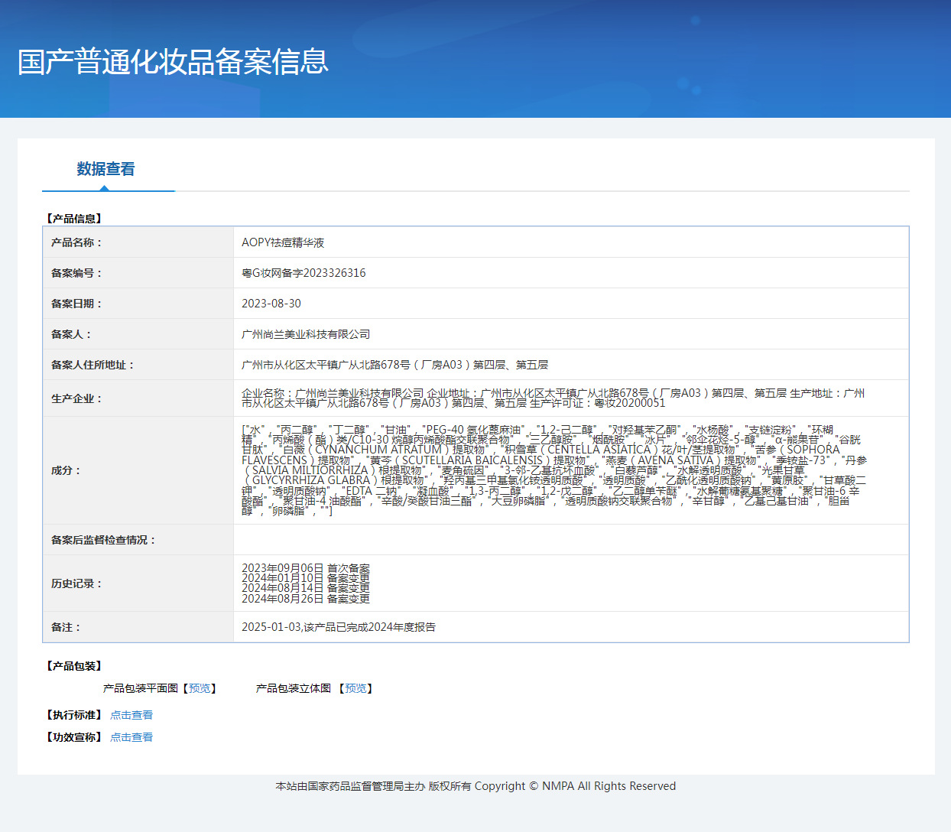Click the NMPA copyright footer text
Viewport: 951px width, 832px height.
click(475, 786)
